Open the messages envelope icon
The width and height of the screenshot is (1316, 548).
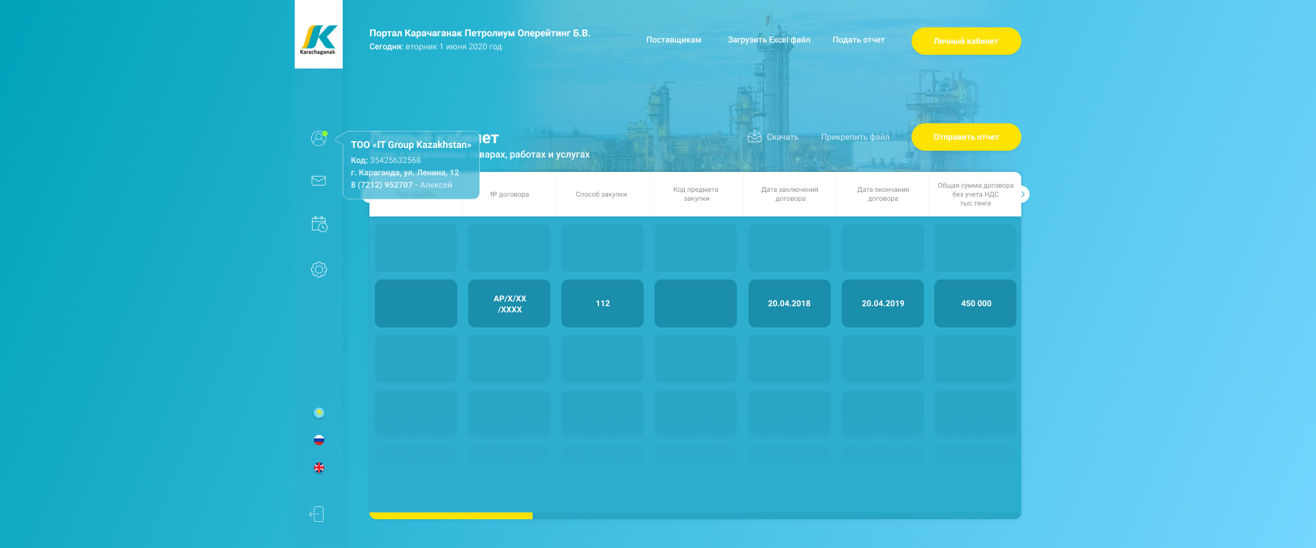coord(319,181)
